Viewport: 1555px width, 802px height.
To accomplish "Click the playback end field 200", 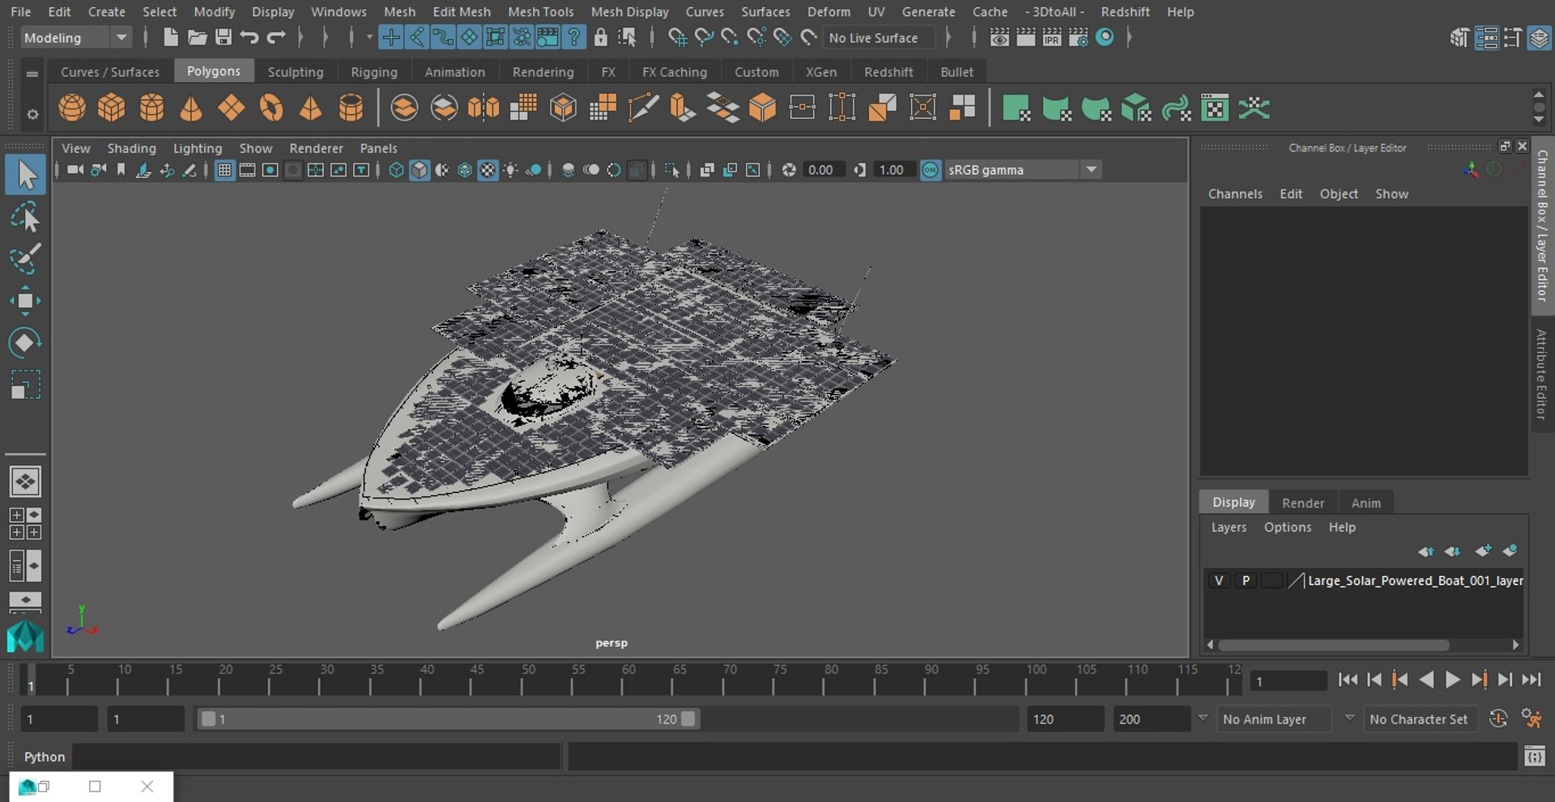I will click(1150, 719).
